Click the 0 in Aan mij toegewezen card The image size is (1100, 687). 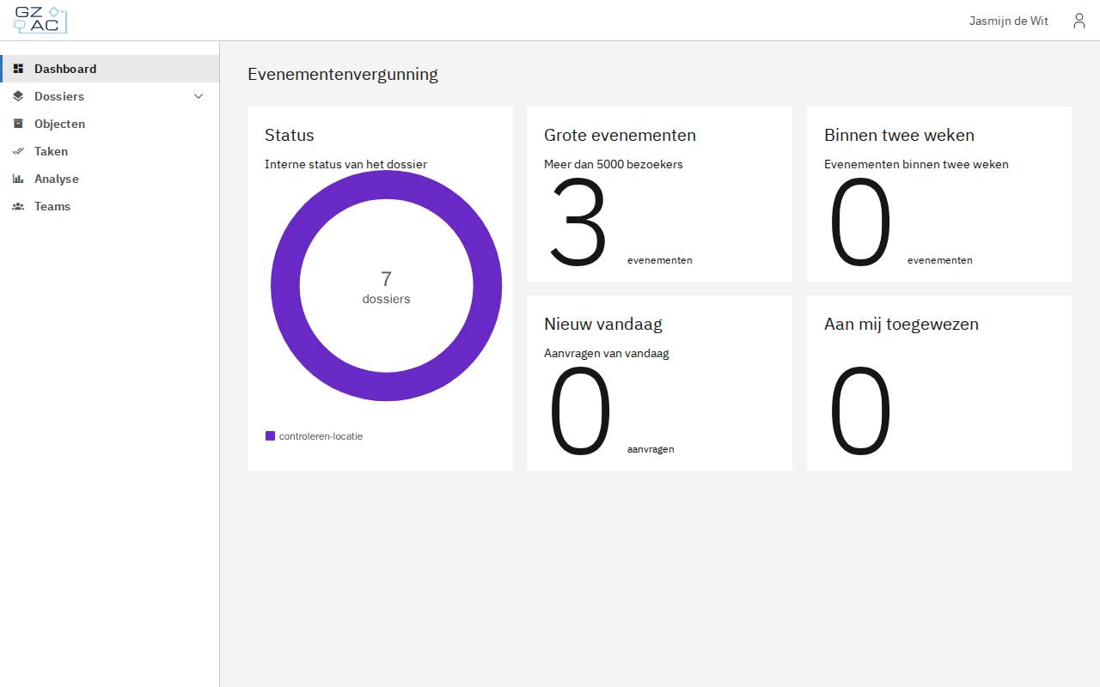[x=860, y=410]
